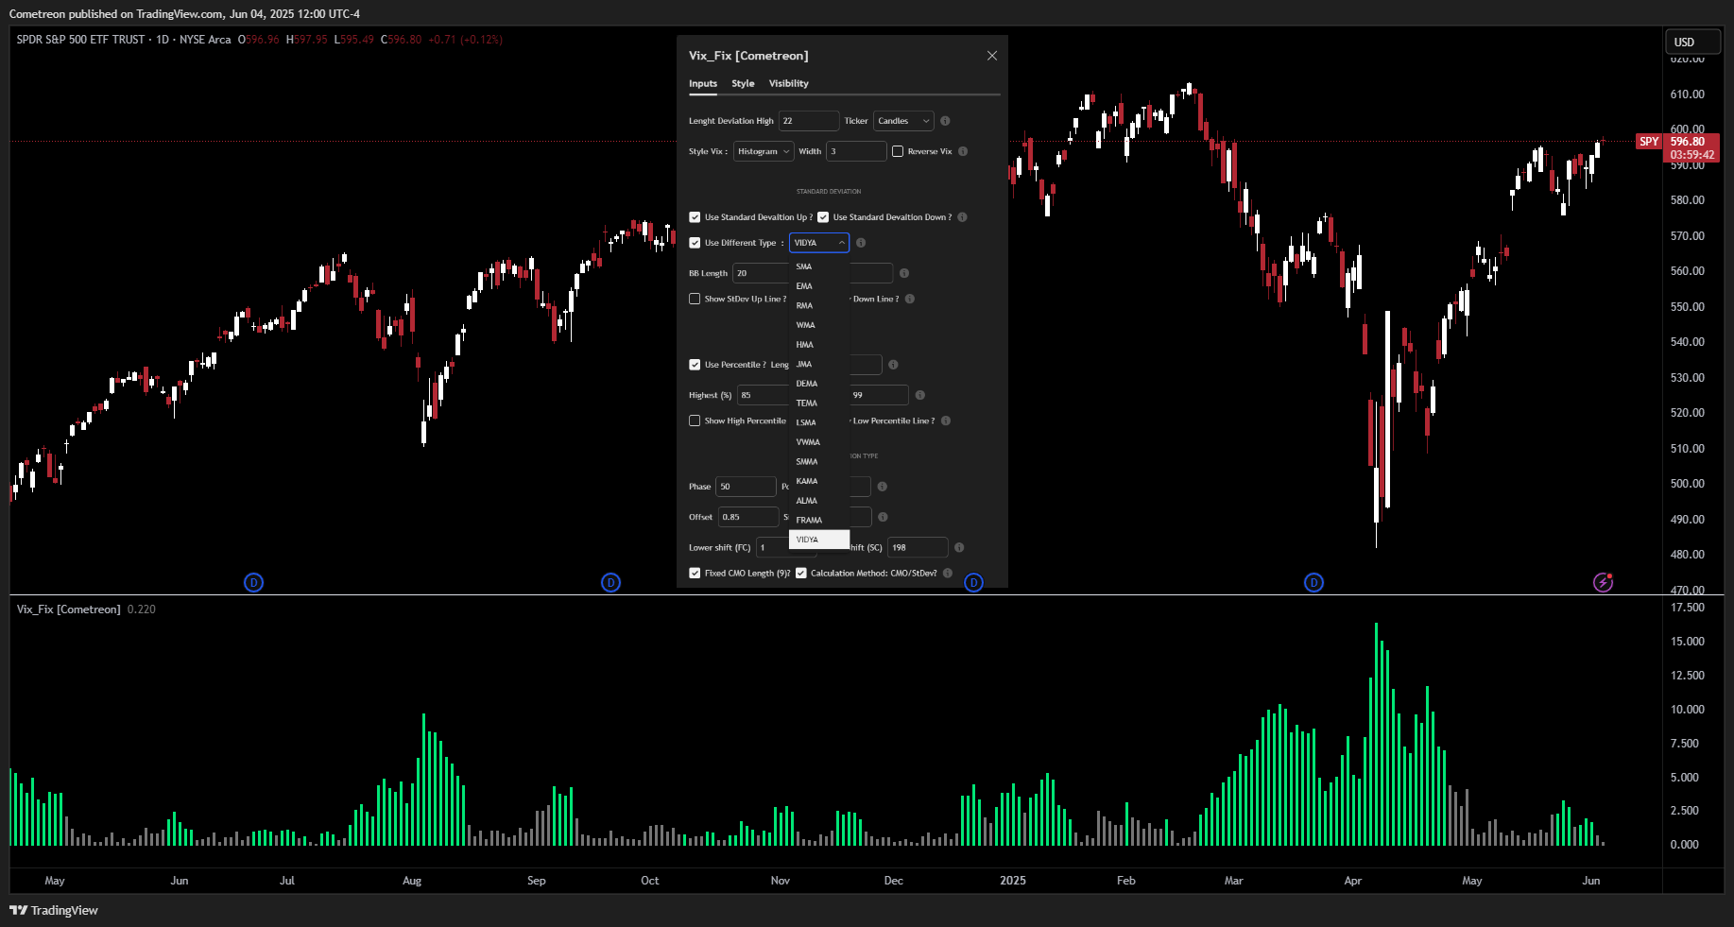This screenshot has width=1734, height=927.
Task: Switch to the Visibility tab
Action: [x=788, y=83]
